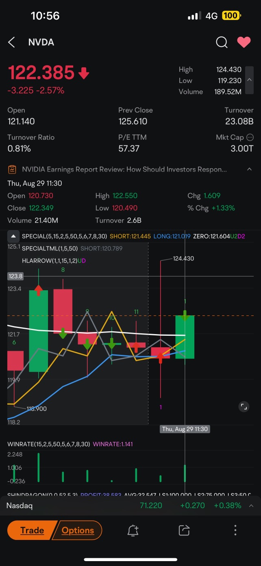The width and height of the screenshot is (261, 566).
Task: Tap the scroll handle beside High/Low stats
Action: (250, 80)
